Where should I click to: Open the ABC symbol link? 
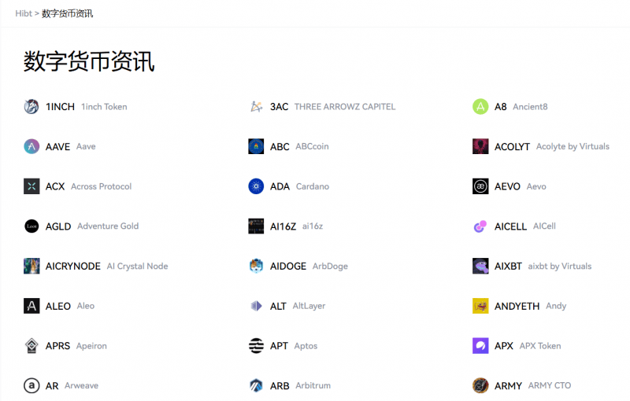[x=280, y=147]
